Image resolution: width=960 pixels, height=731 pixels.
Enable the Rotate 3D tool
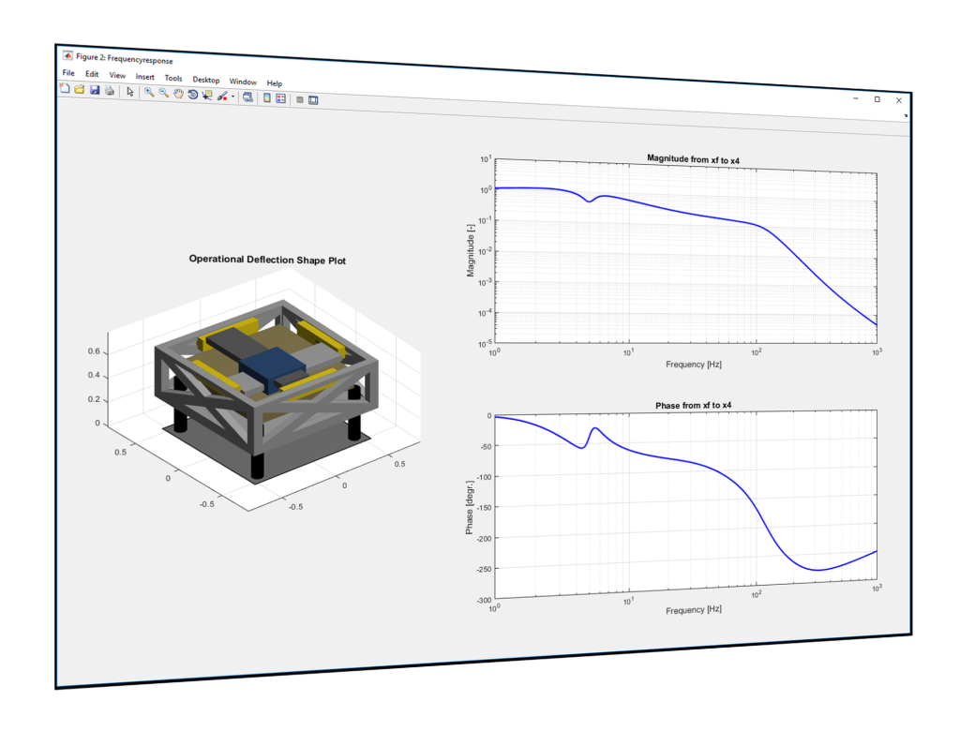[x=193, y=95]
